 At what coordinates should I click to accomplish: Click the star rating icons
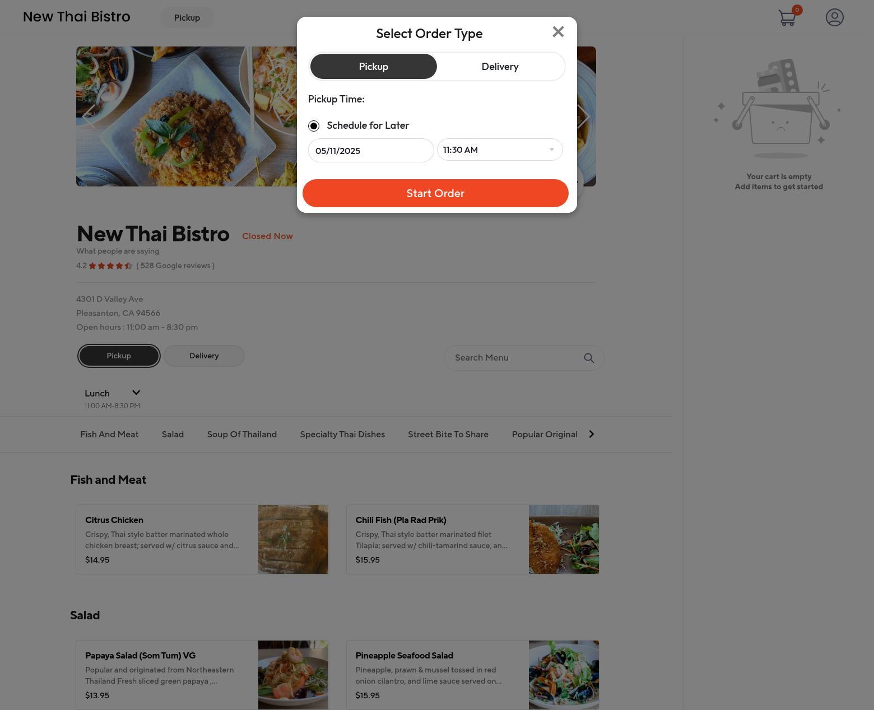110,266
